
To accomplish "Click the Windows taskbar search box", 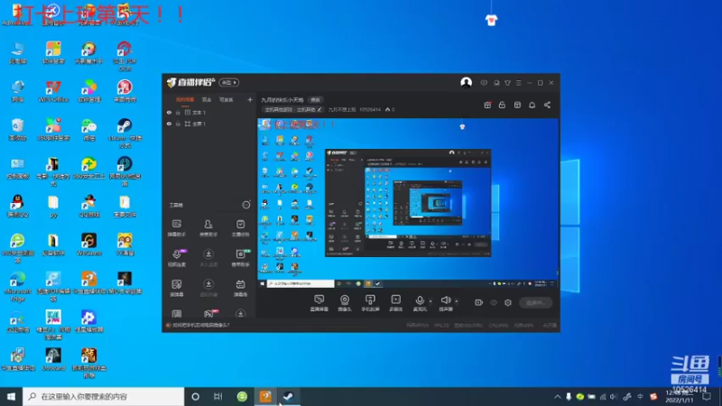I will pos(103,396).
